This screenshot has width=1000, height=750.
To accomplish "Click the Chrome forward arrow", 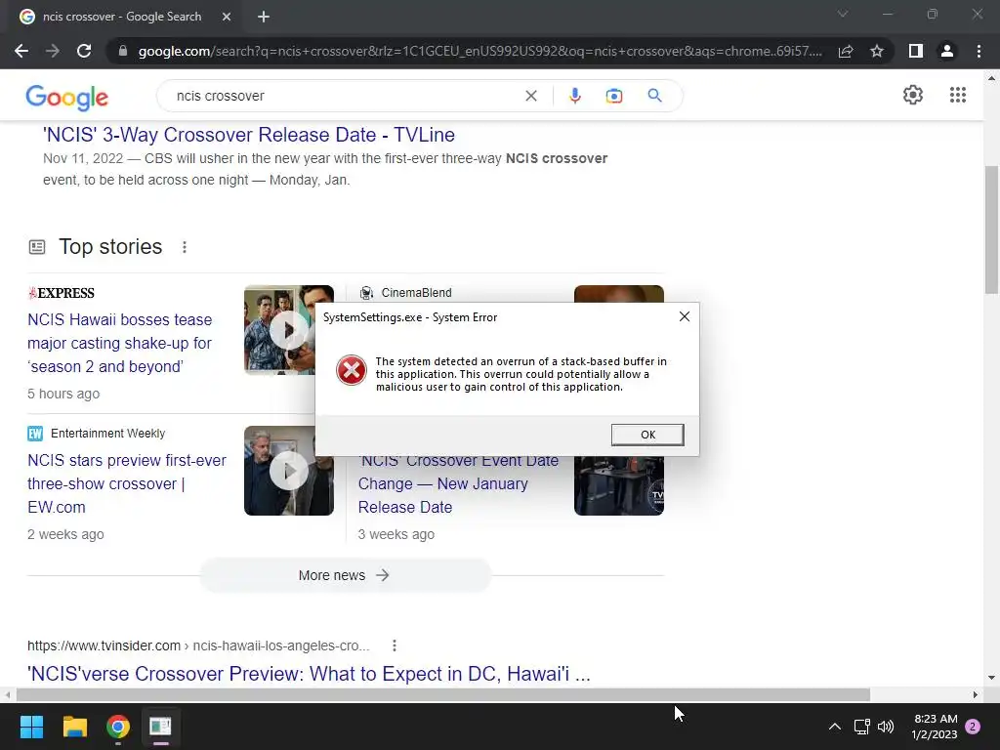I will pyautogui.click(x=53, y=51).
